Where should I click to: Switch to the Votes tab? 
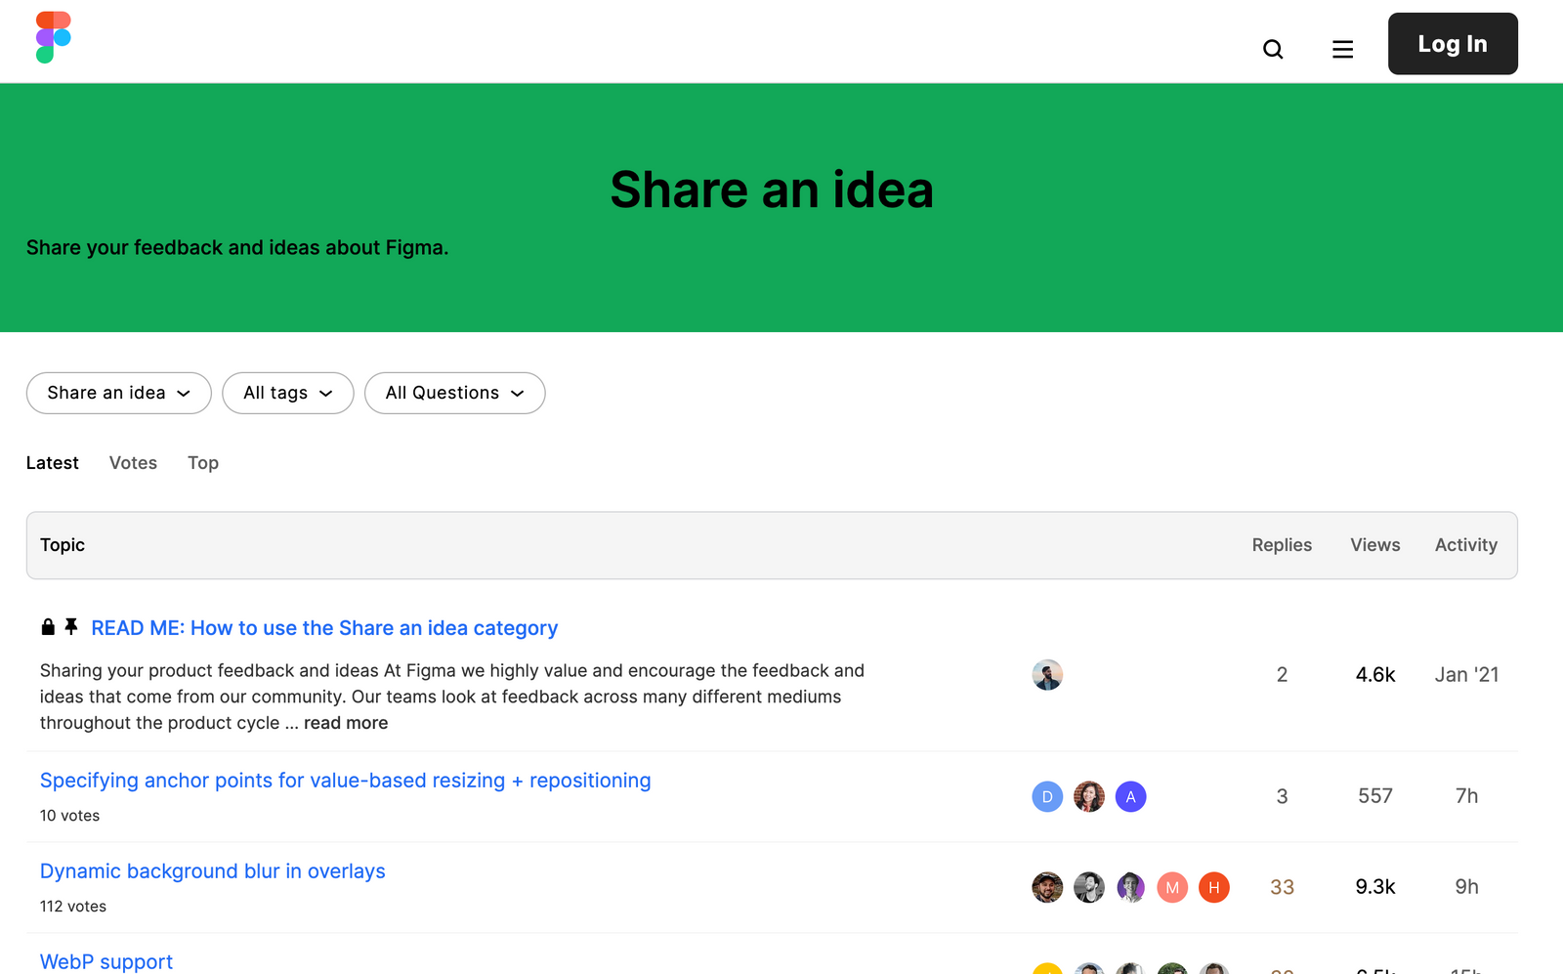(133, 462)
